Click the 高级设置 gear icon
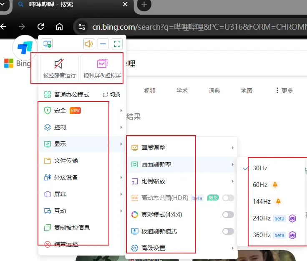The image size is (307, 261). click(x=134, y=248)
